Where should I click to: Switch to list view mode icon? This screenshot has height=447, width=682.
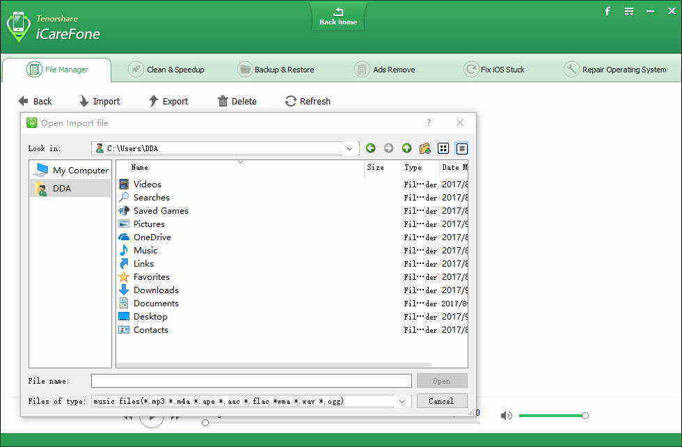click(443, 148)
